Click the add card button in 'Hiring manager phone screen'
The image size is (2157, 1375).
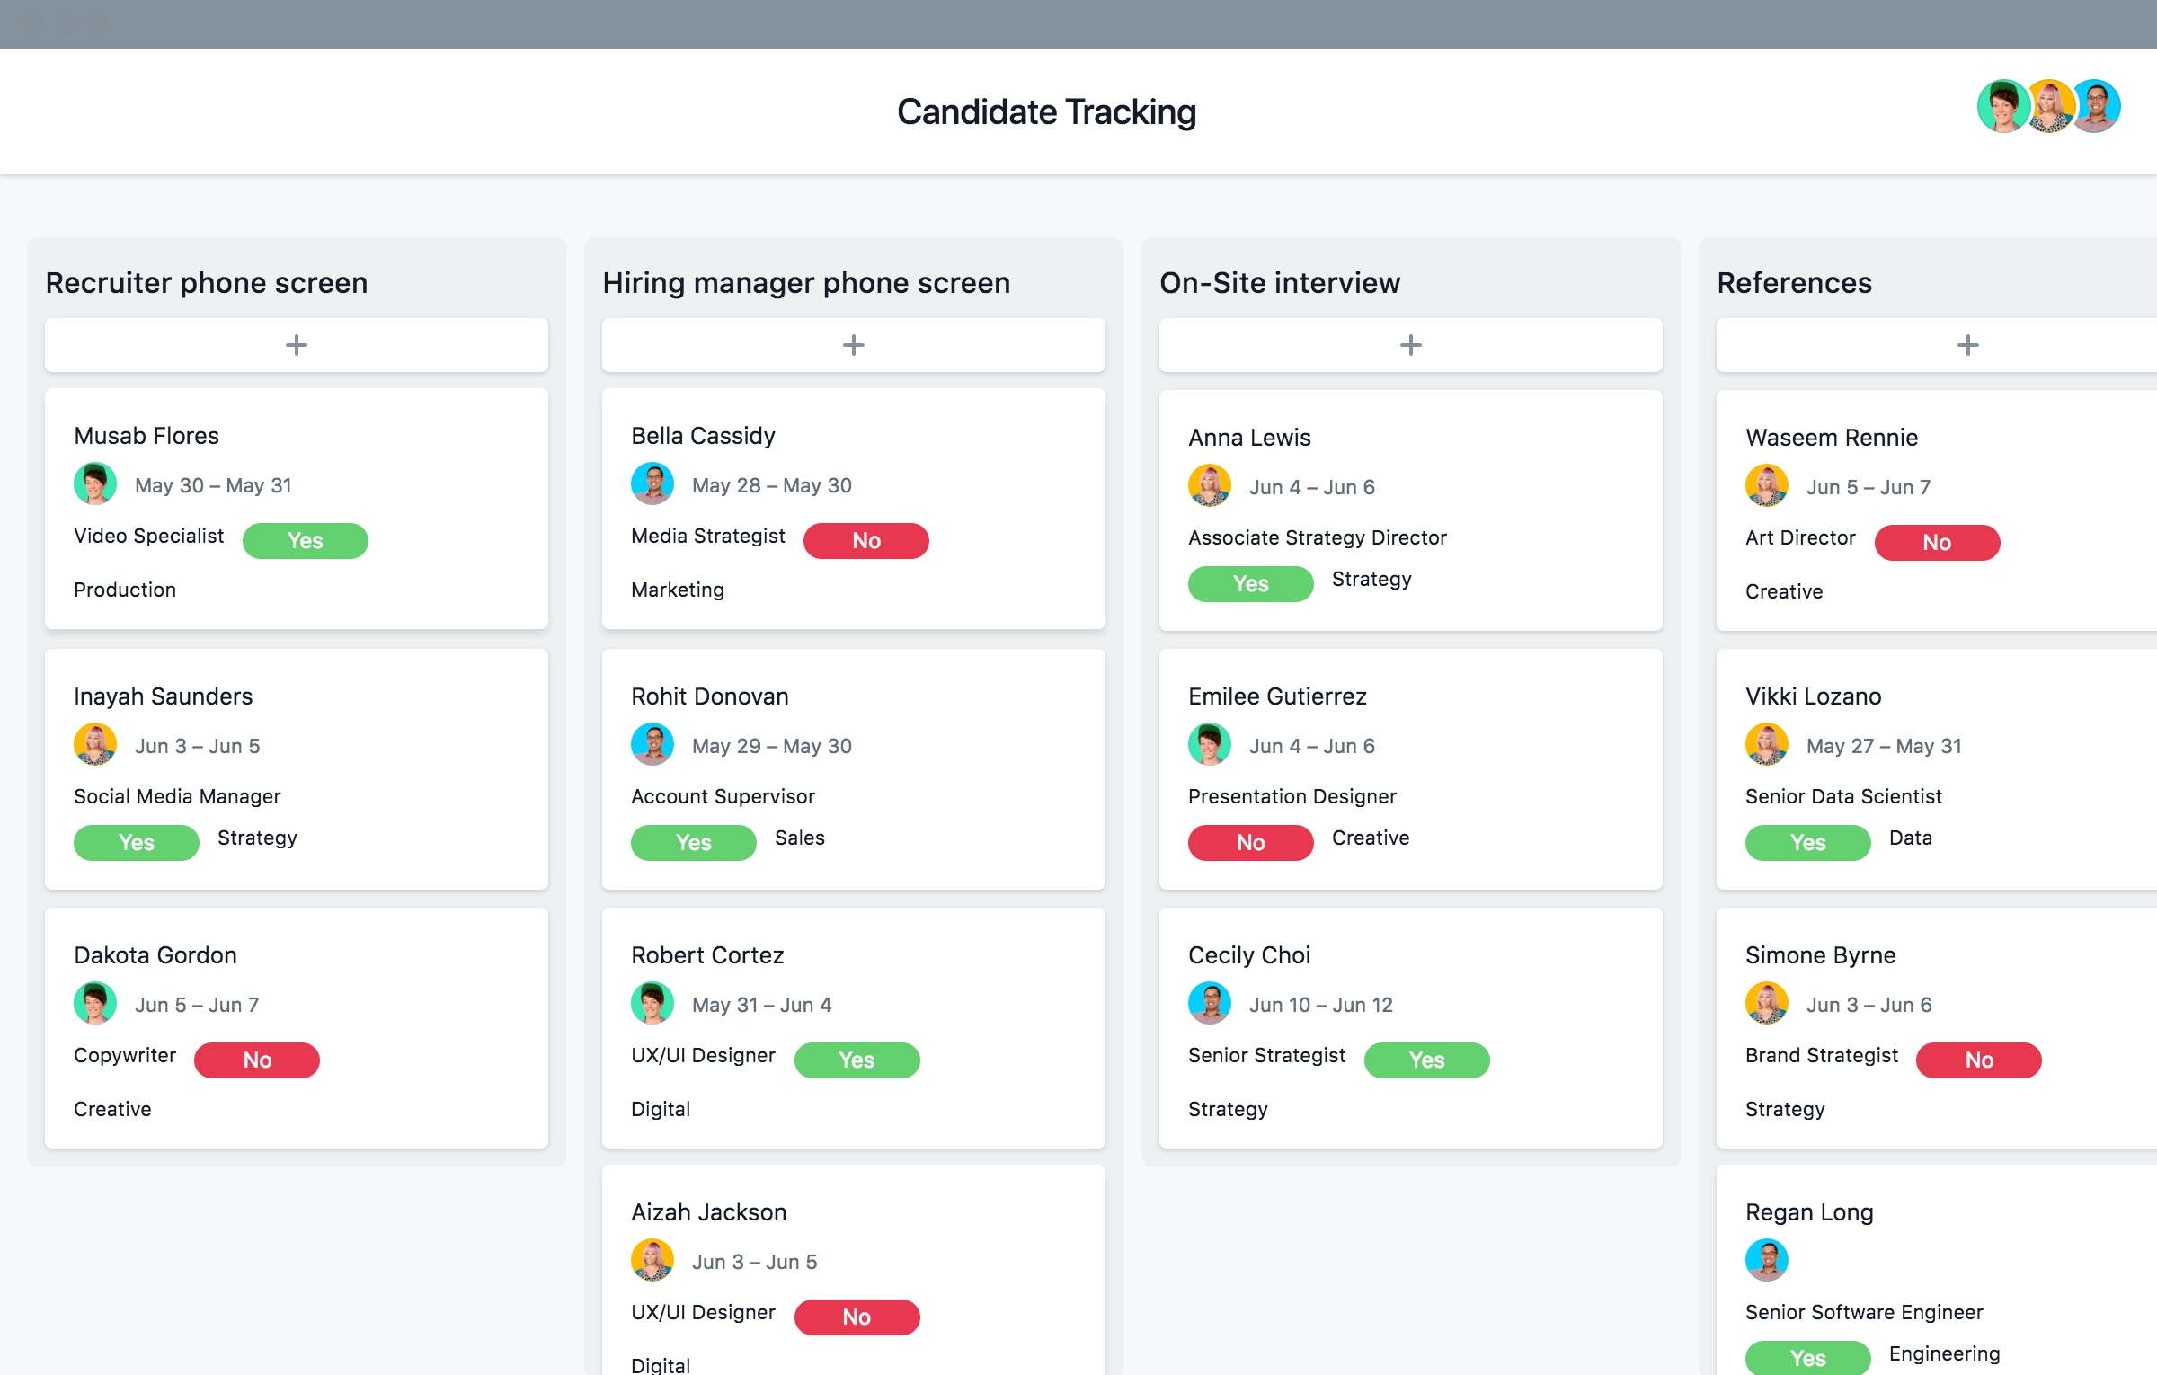(852, 344)
